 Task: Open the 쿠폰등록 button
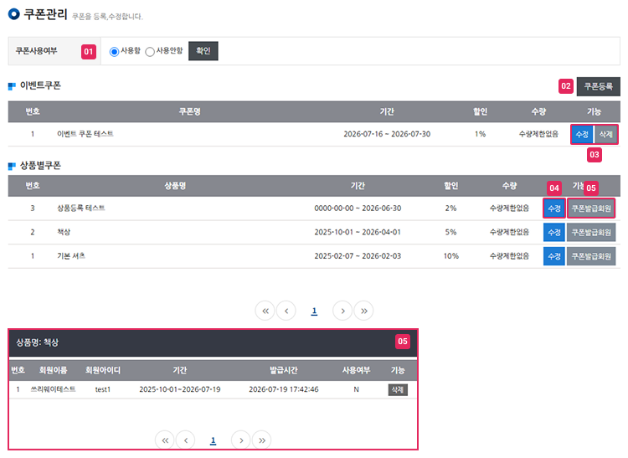(598, 86)
